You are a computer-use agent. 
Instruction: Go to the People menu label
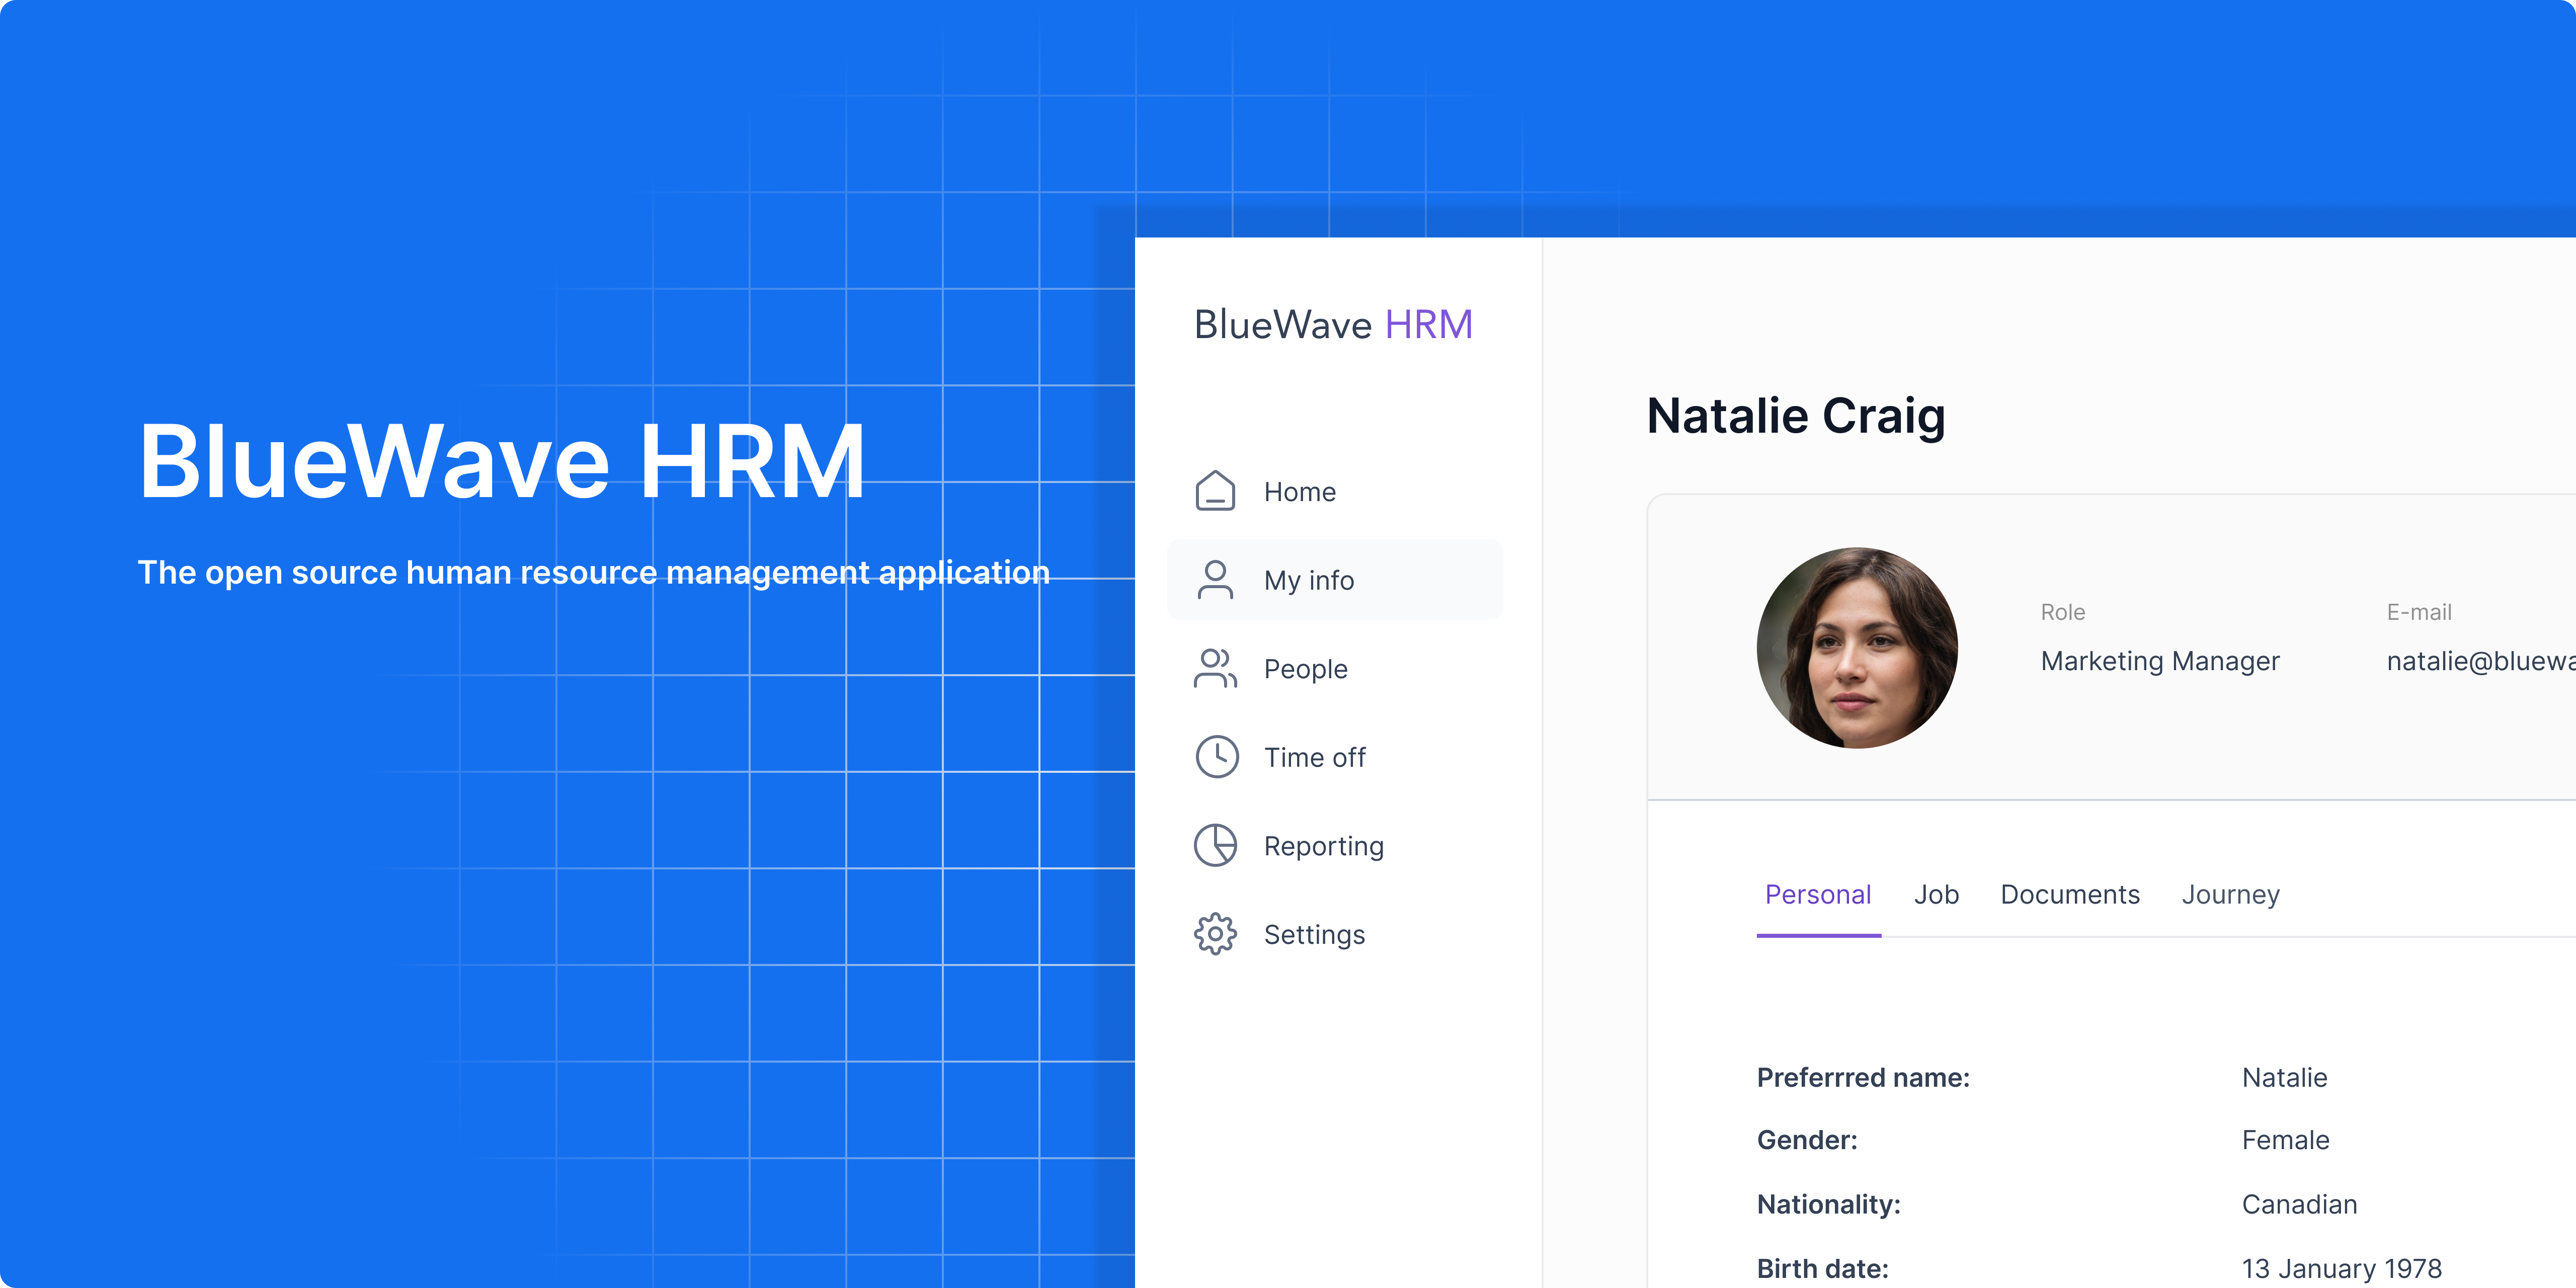click(1305, 669)
